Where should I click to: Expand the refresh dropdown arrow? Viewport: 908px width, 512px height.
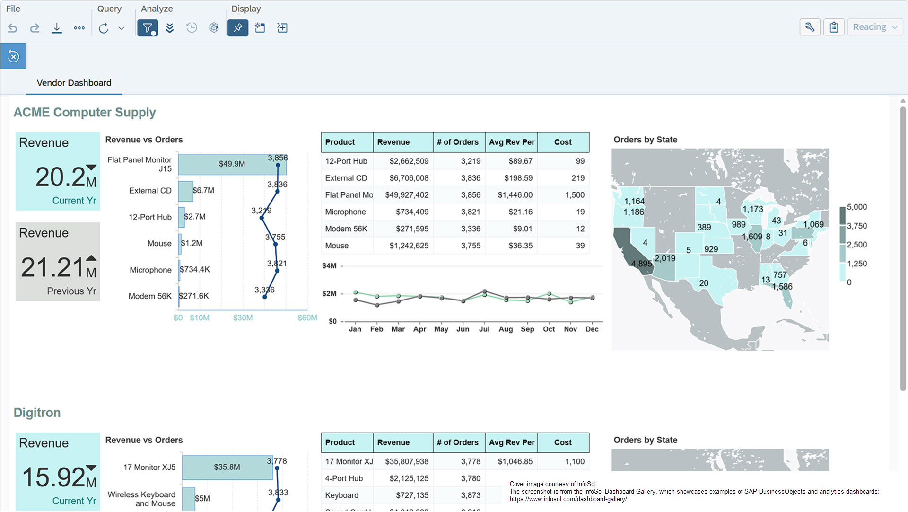point(122,28)
